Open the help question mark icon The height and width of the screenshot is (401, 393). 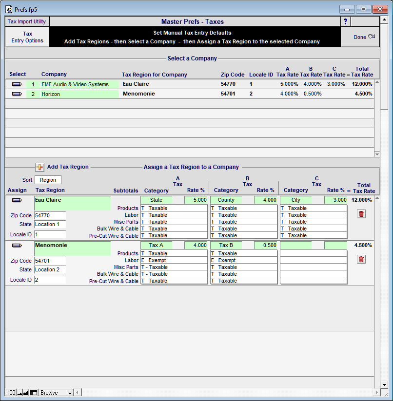(345, 21)
